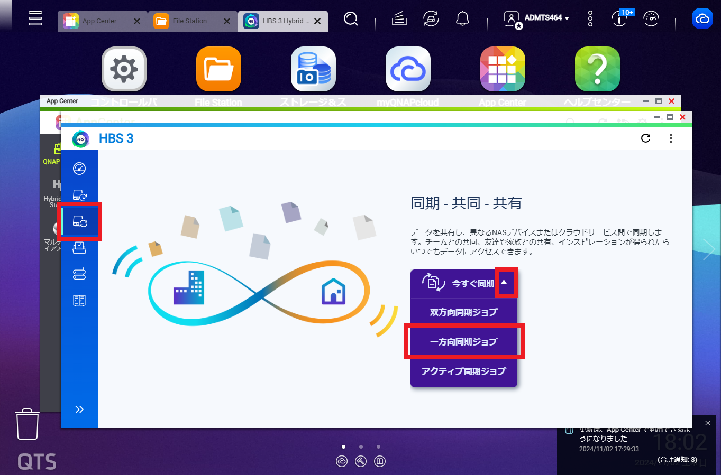
Task: Open App Center desktop icon
Action: [x=503, y=69]
